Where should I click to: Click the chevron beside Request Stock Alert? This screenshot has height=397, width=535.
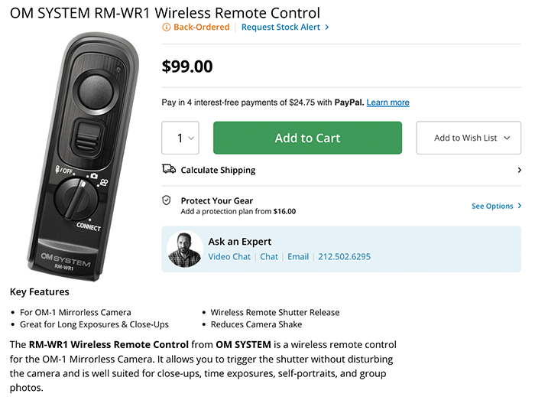[327, 27]
